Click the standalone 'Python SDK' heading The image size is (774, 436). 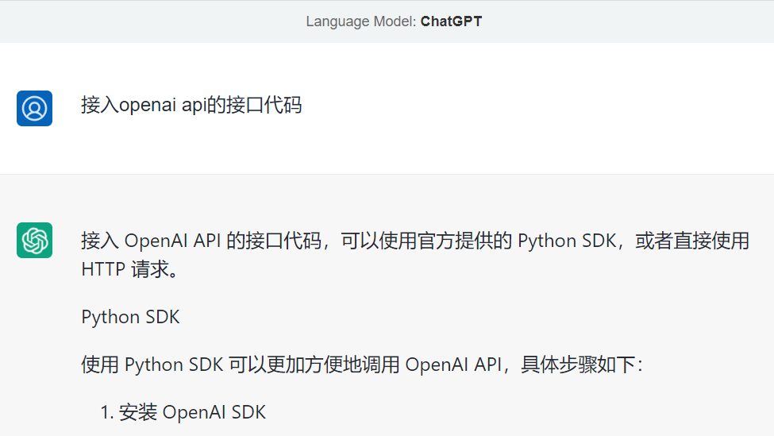pos(130,317)
